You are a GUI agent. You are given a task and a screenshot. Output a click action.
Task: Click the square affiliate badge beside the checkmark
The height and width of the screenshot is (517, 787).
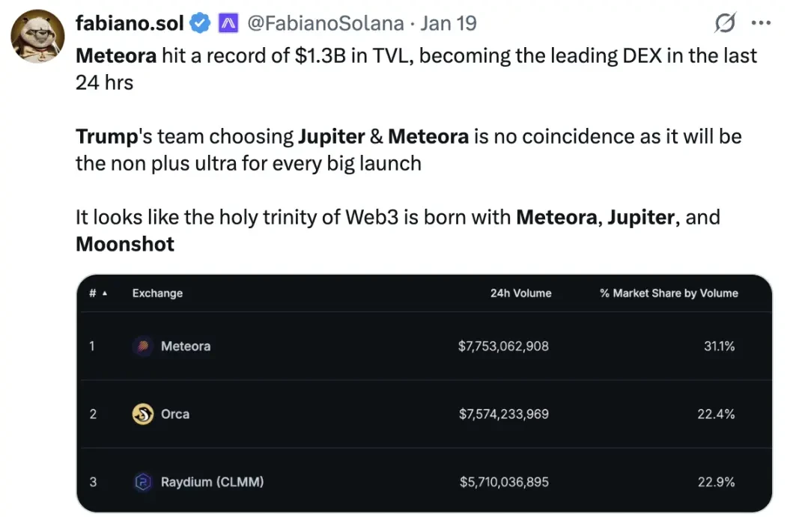(227, 23)
